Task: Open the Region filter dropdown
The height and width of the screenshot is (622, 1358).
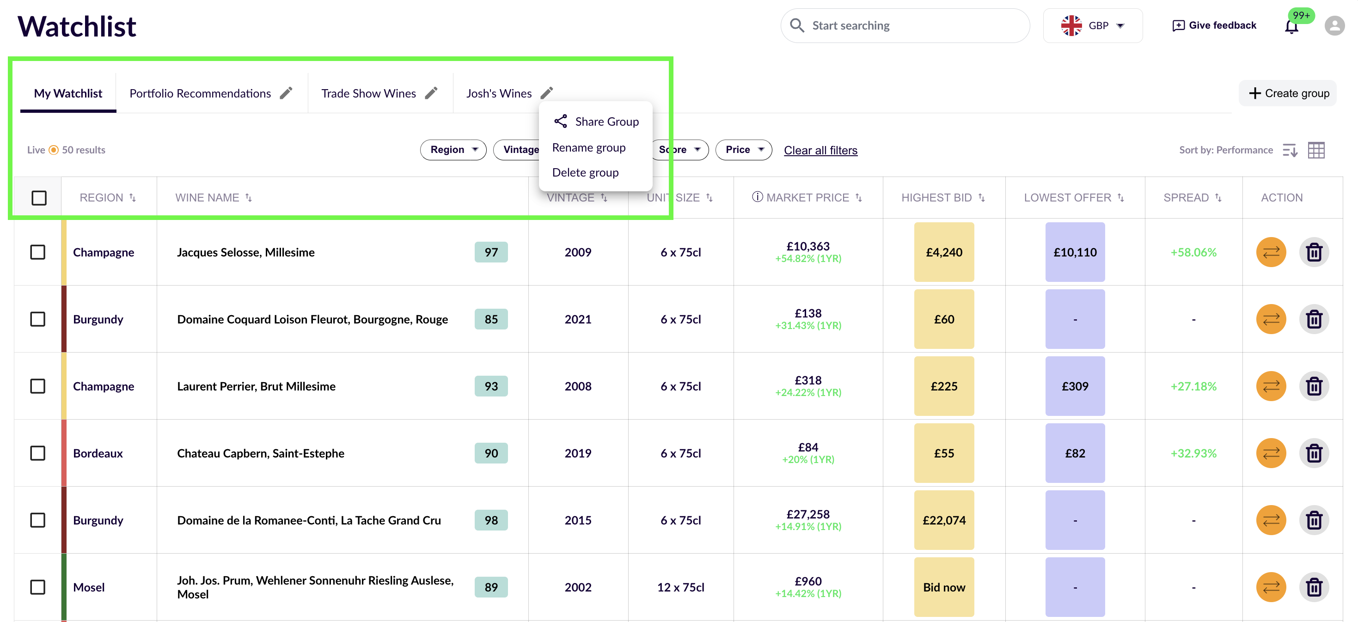Action: [453, 150]
